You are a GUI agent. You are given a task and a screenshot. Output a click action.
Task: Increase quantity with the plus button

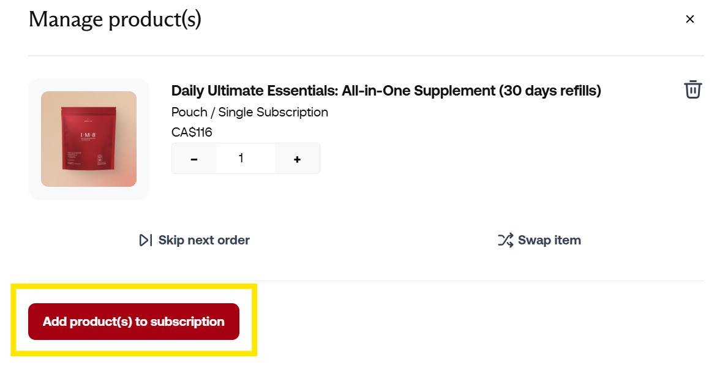click(x=297, y=159)
